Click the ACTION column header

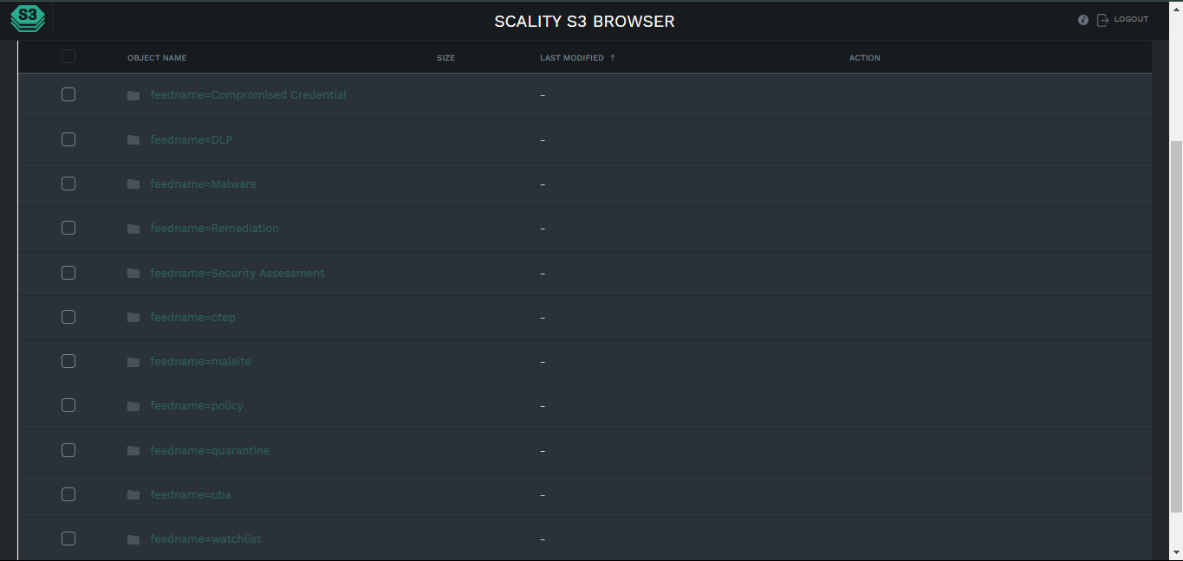pos(865,58)
